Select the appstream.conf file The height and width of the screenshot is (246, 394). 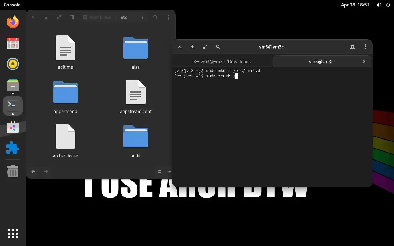pyautogui.click(x=136, y=97)
